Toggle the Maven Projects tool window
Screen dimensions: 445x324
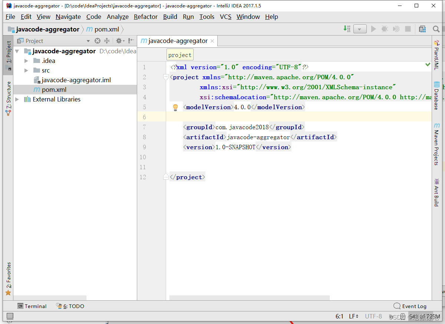(x=436, y=144)
